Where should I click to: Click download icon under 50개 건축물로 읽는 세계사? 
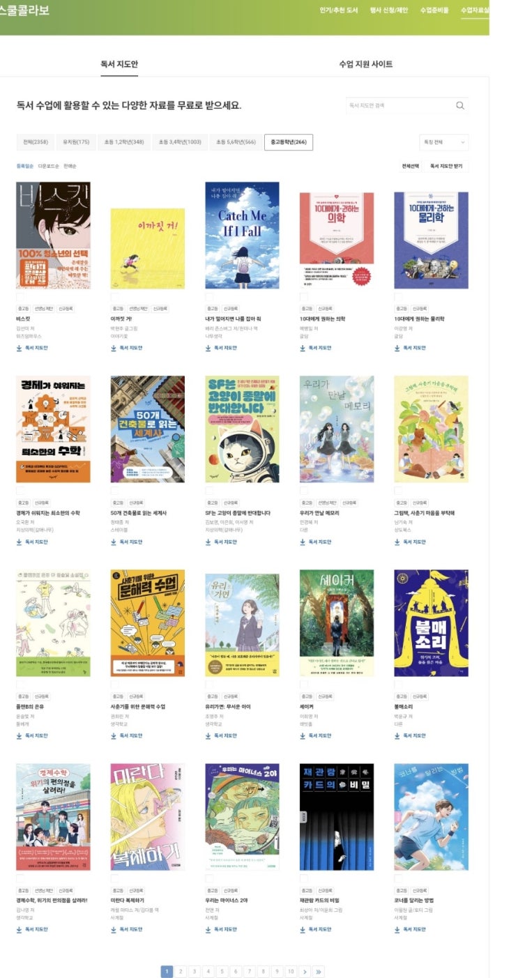pyautogui.click(x=114, y=542)
